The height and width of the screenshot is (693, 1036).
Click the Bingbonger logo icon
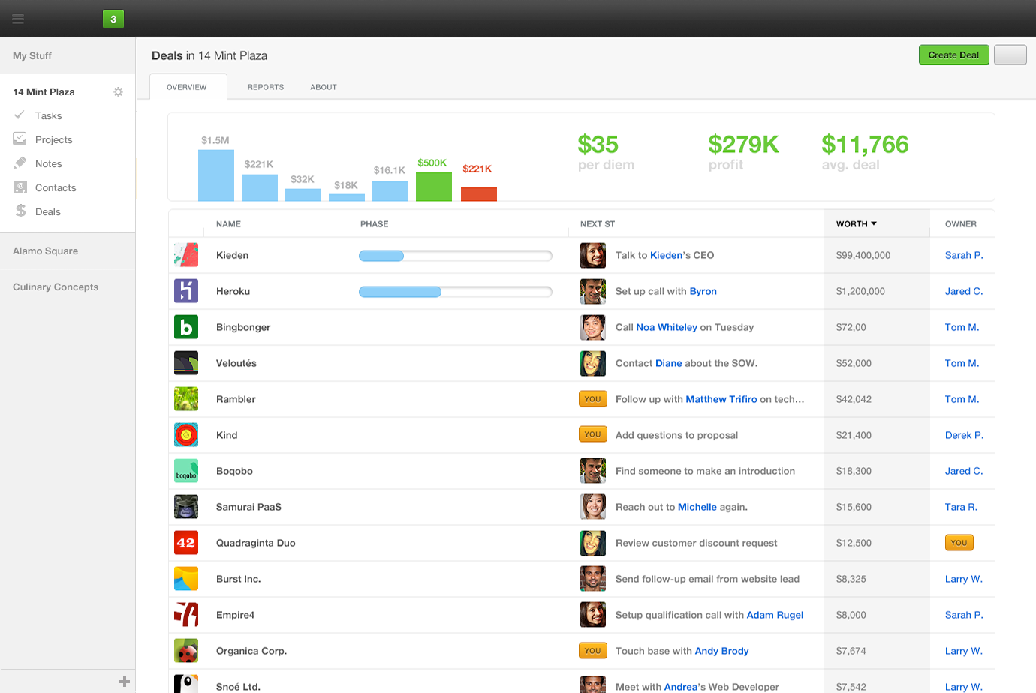(186, 327)
